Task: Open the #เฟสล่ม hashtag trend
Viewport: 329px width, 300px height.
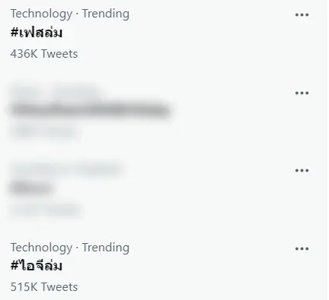Action: [x=37, y=33]
